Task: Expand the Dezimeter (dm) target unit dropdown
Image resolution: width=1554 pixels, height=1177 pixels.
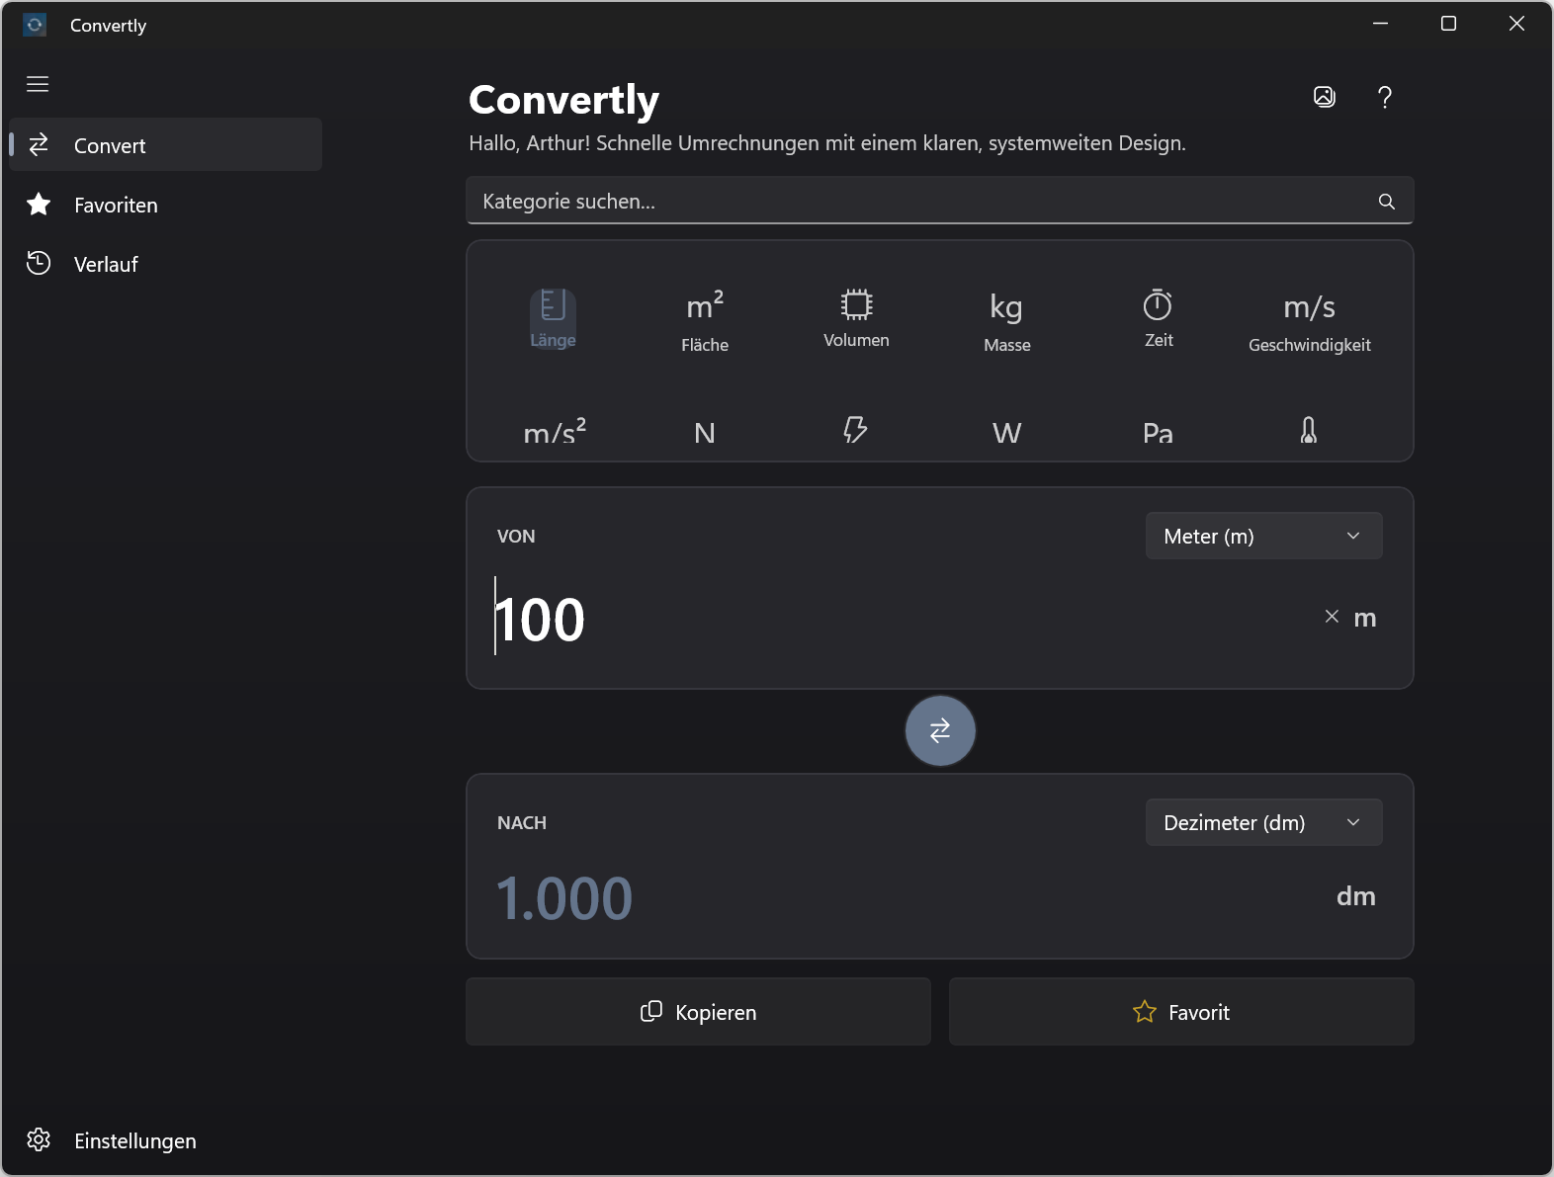Action: pyautogui.click(x=1263, y=822)
